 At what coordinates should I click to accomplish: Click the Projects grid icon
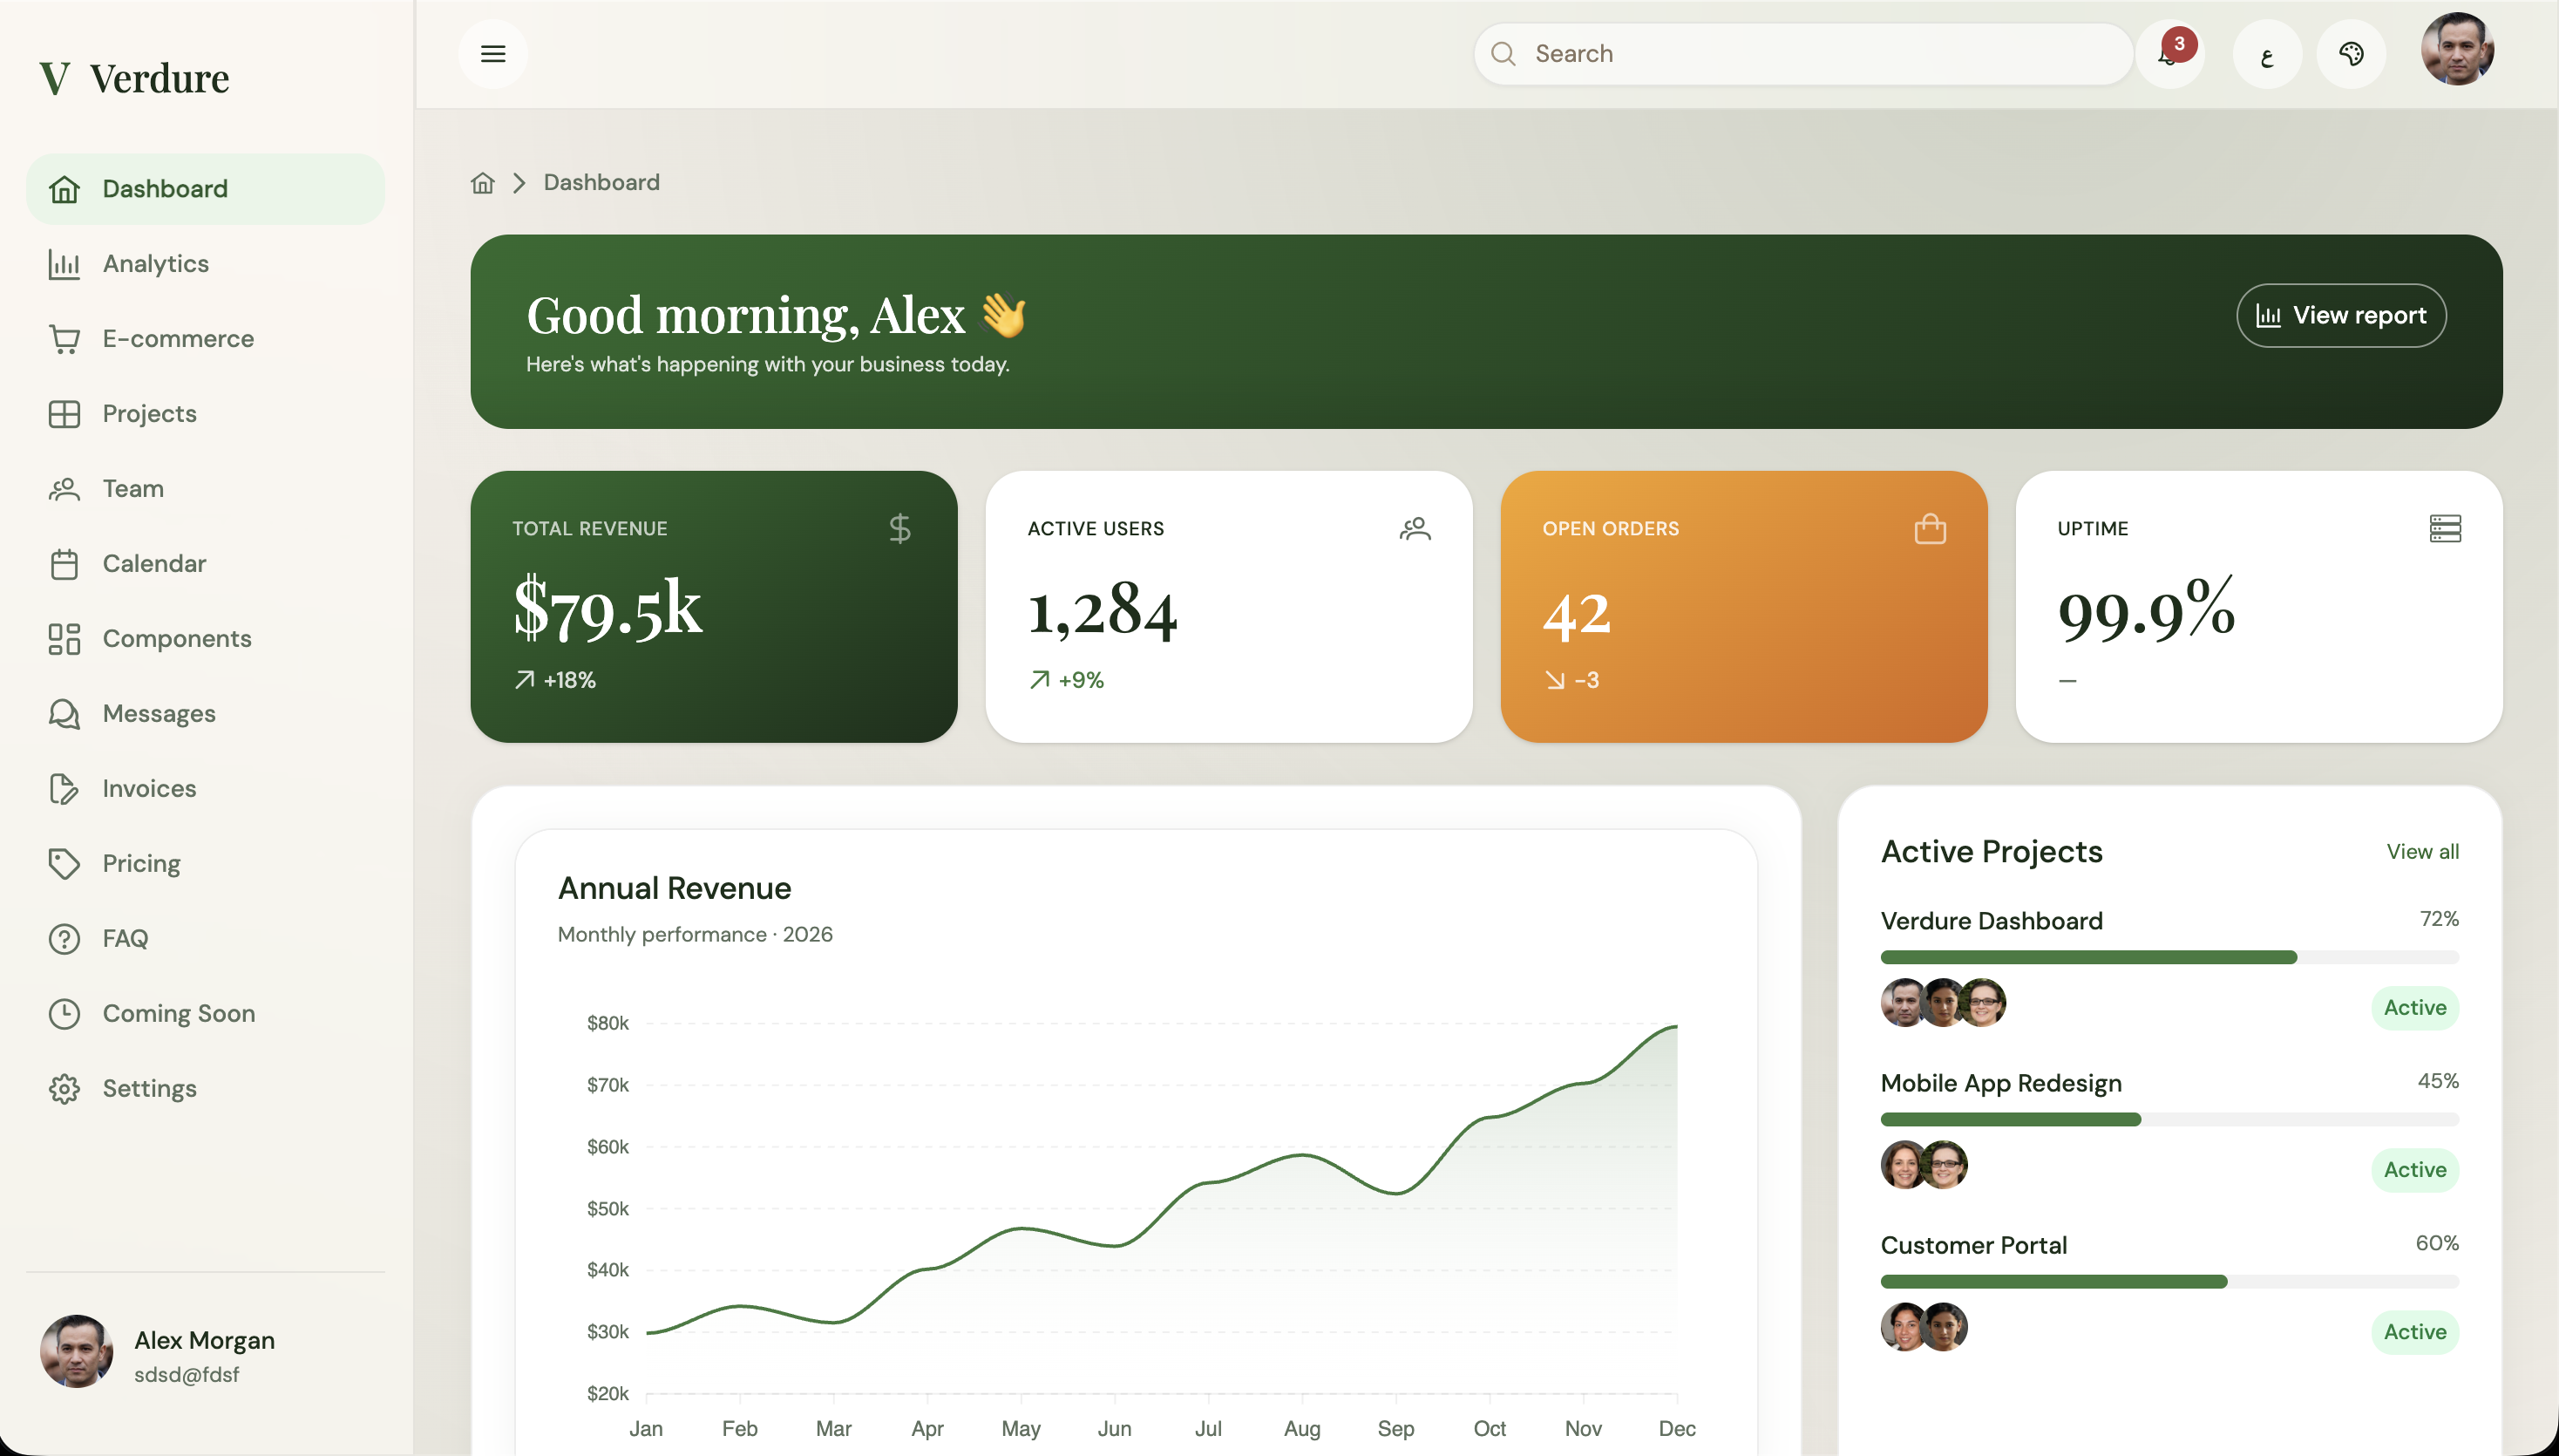(64, 414)
